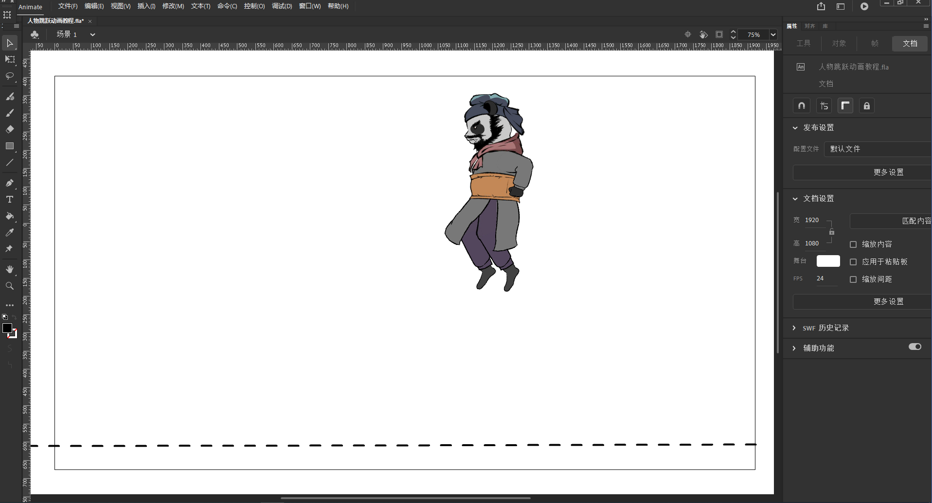Select the Fluid Brush tool
Image resolution: width=932 pixels, height=503 pixels.
9,97
